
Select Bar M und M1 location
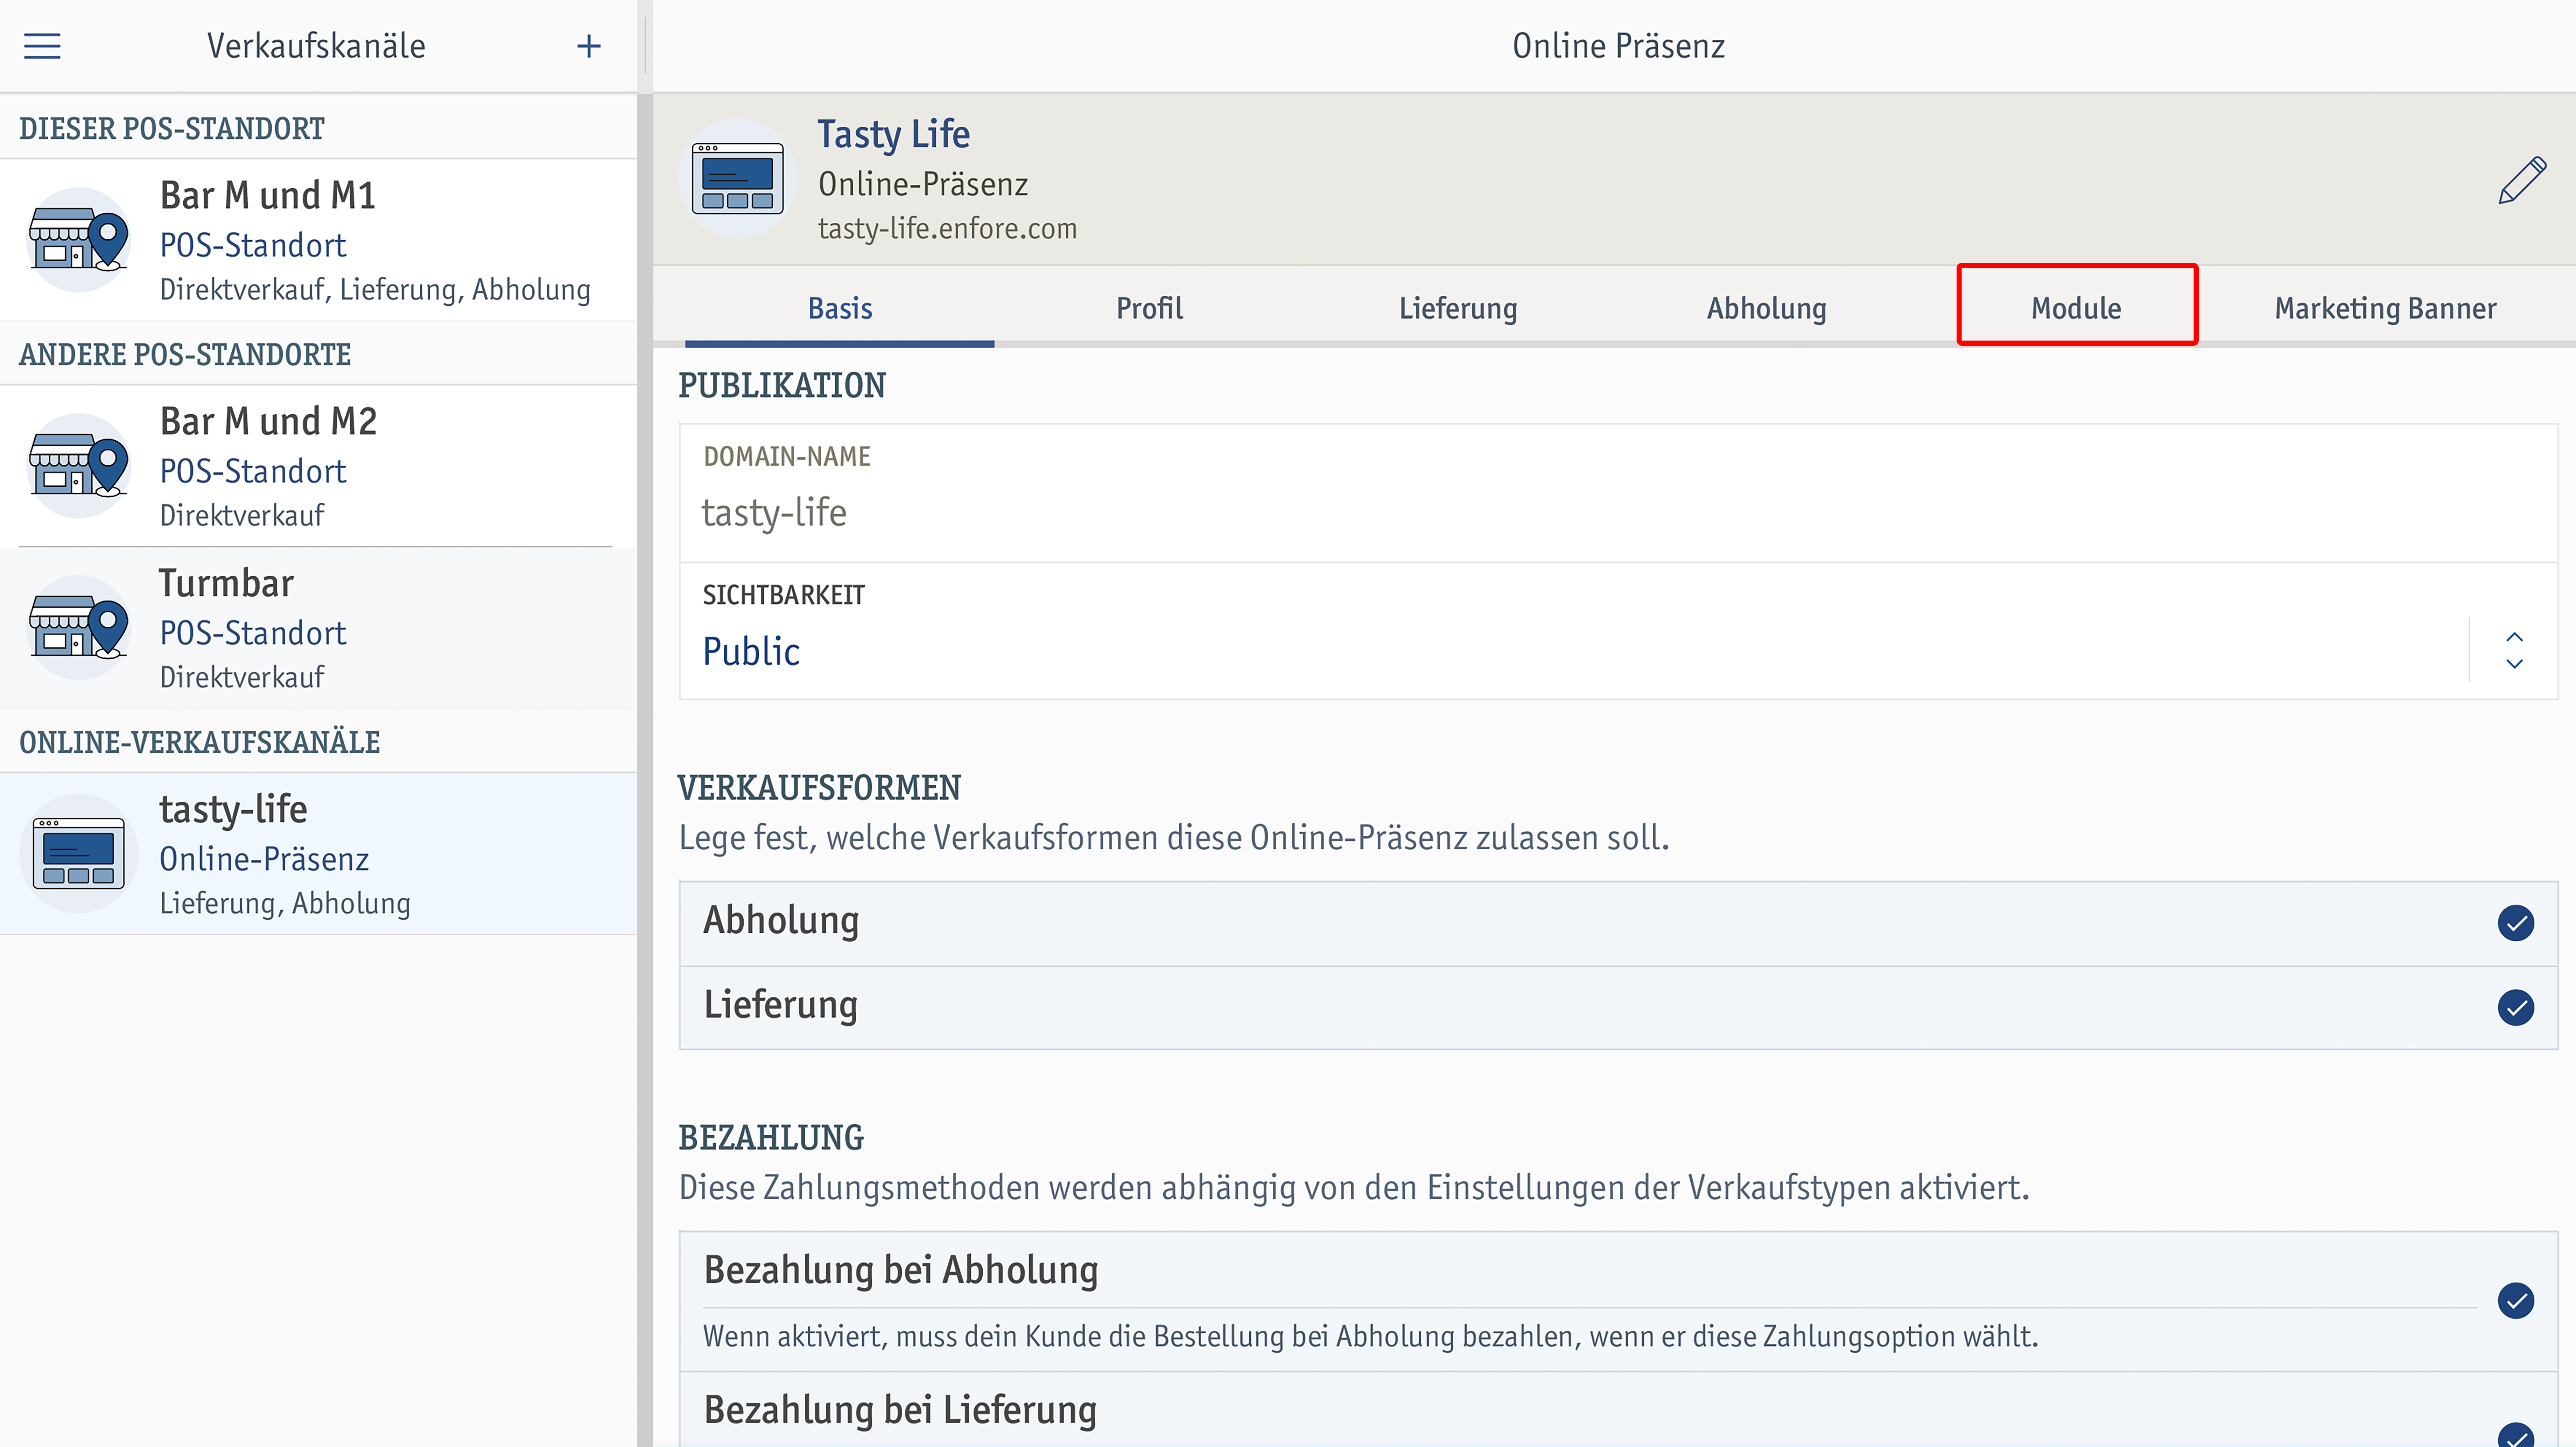(x=318, y=240)
